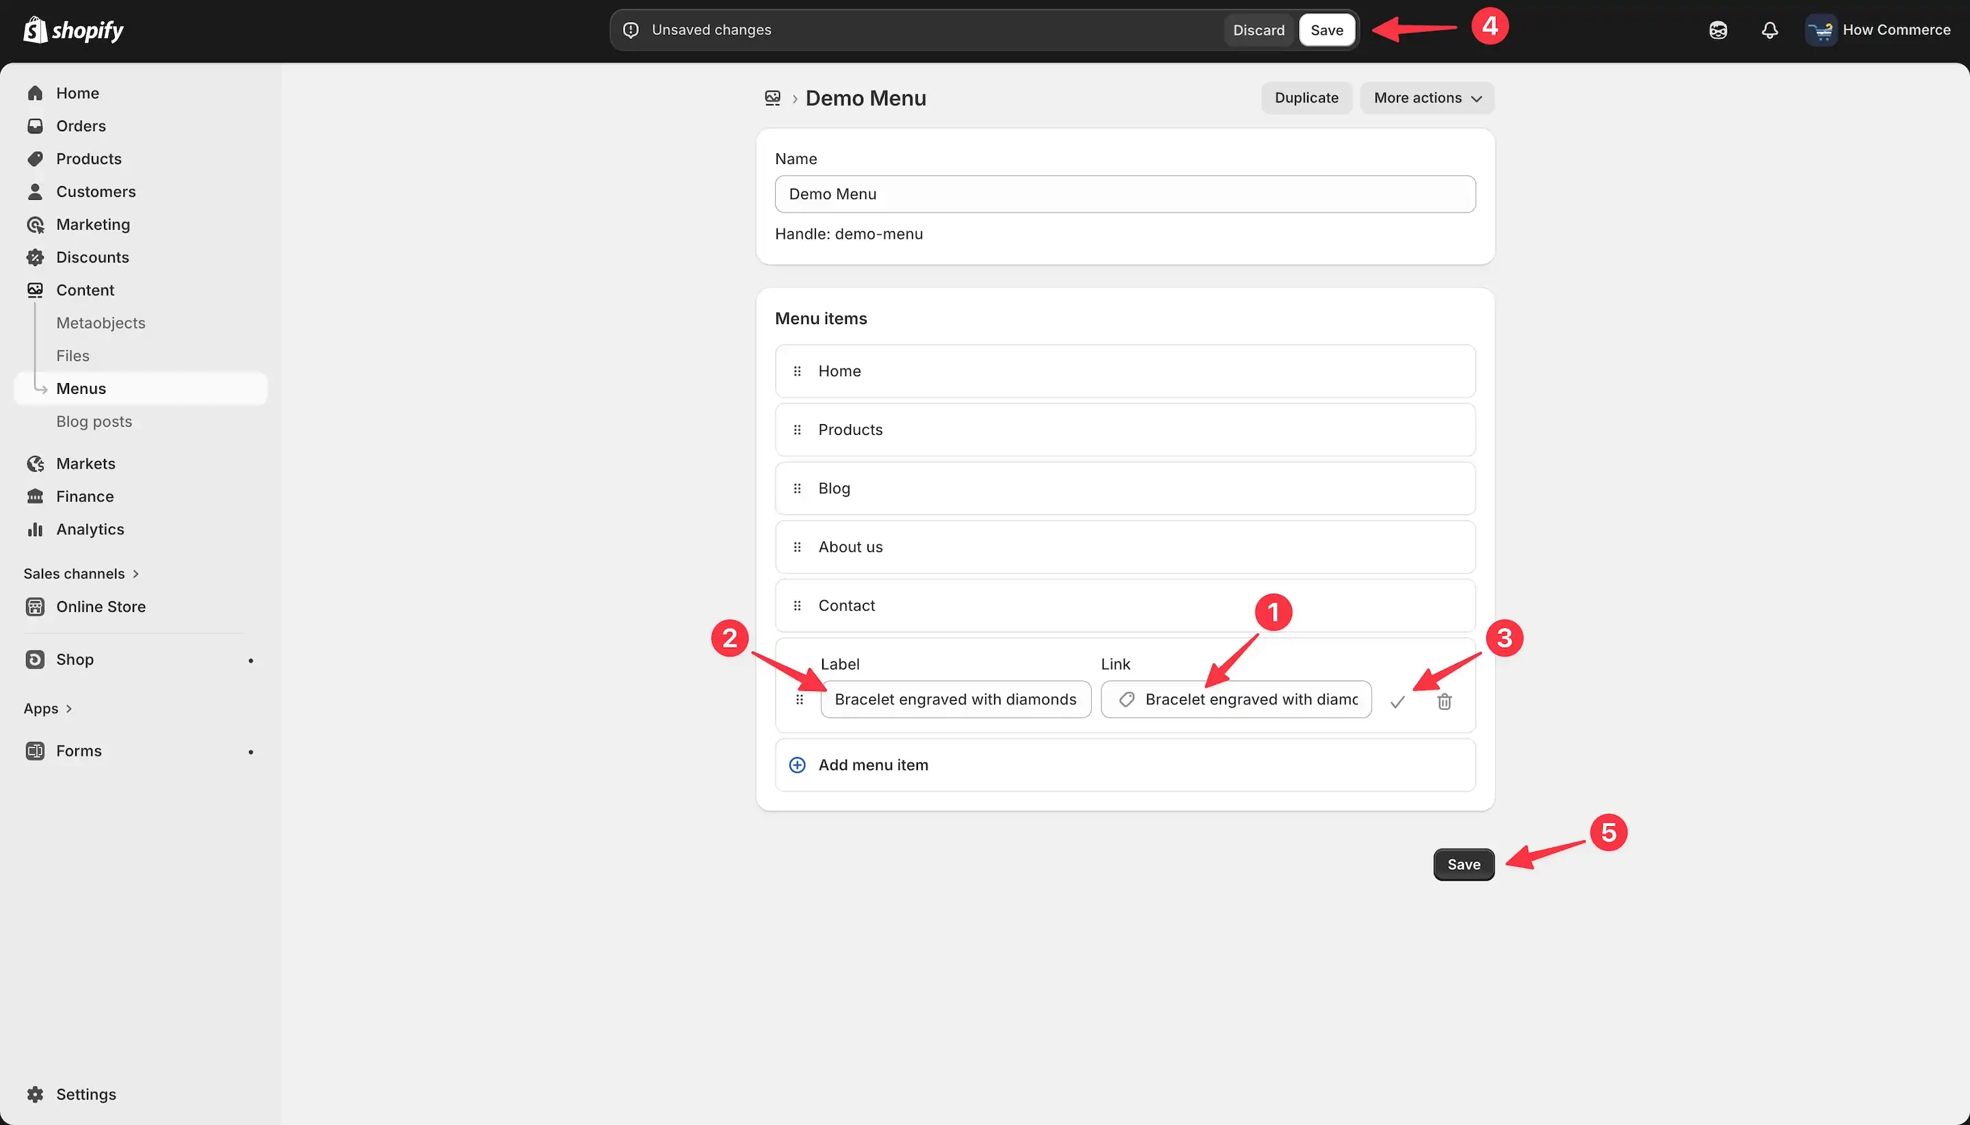Viewport: 1970px width, 1125px height.
Task: Click the Orders inbox icon
Action: coord(35,126)
